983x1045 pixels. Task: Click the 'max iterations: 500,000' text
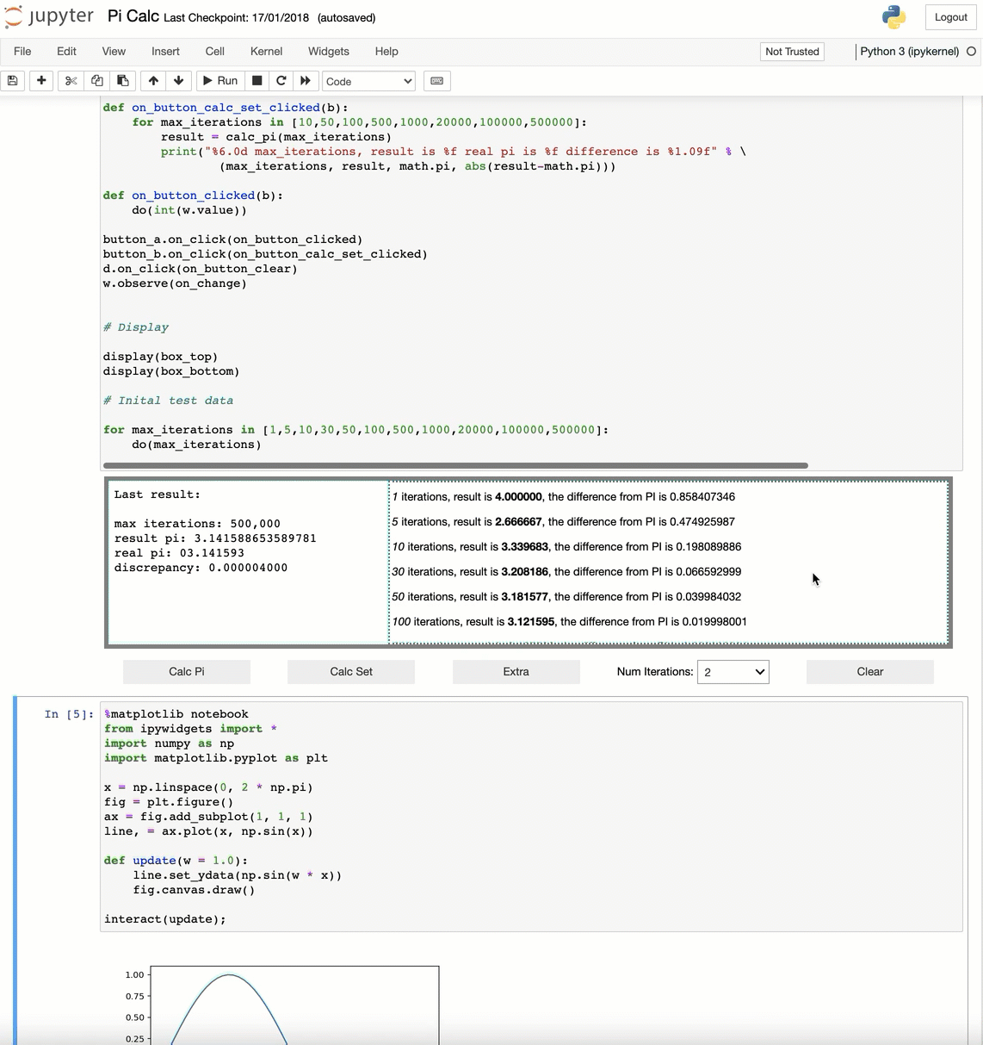(197, 524)
